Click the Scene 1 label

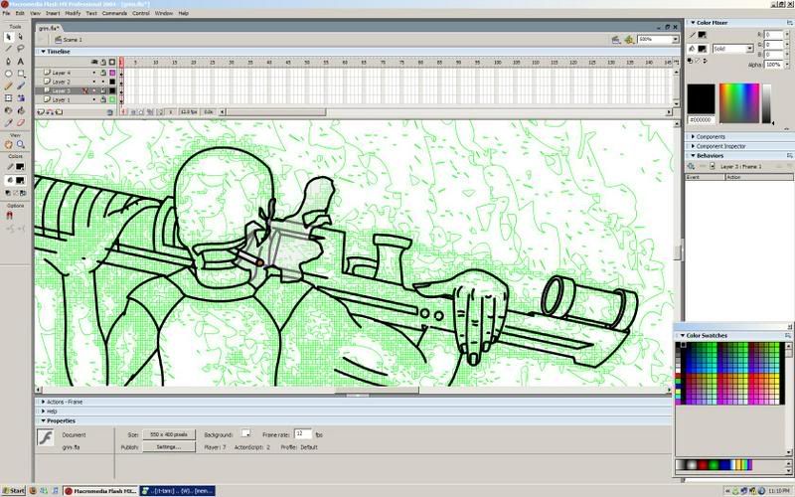coord(73,40)
